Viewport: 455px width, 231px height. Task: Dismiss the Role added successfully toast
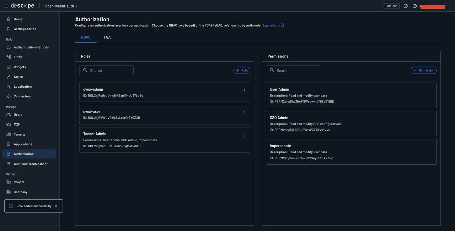[56, 205]
